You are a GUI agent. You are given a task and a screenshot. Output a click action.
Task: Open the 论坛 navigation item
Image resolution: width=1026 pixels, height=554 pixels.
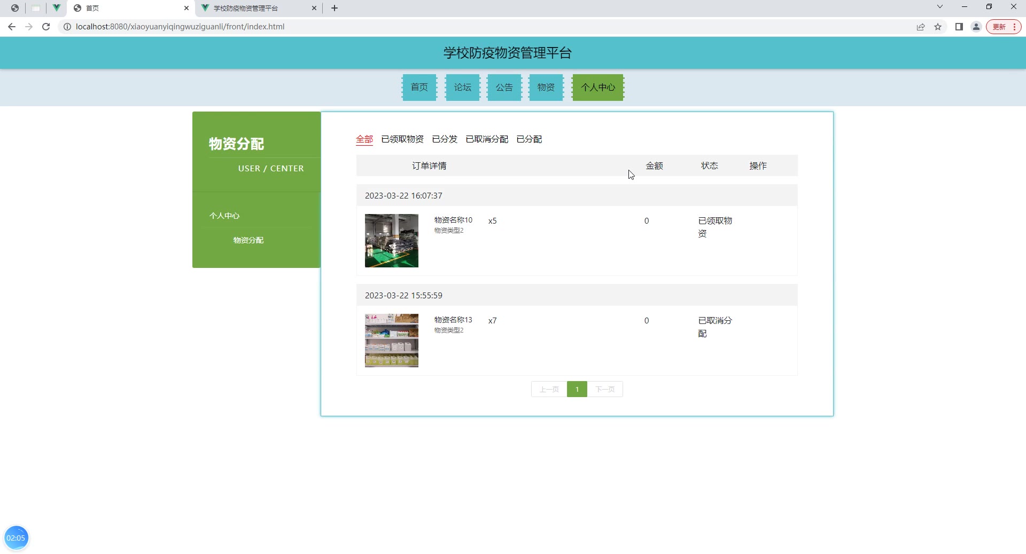462,88
